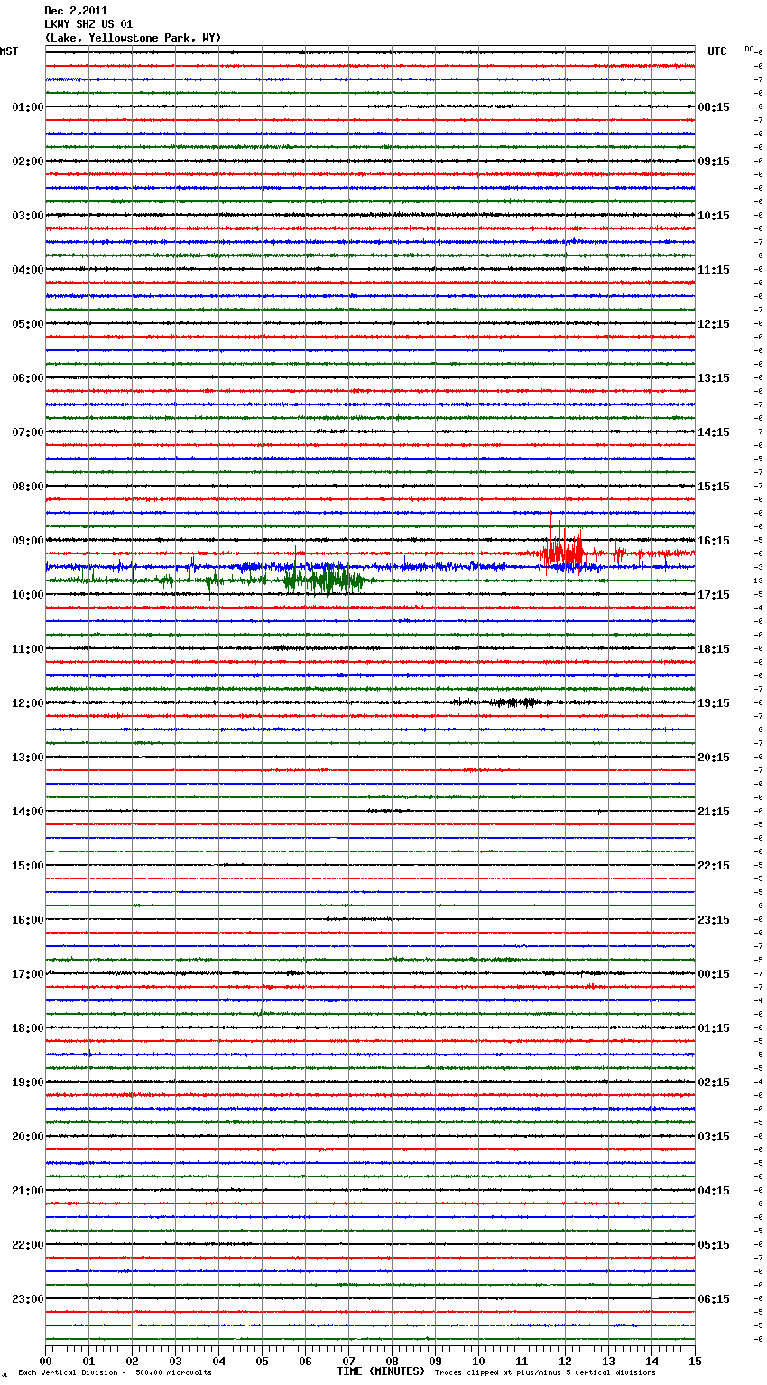Click the 23:15 UTC time label
The height and width of the screenshot is (1385, 767).
tap(714, 920)
